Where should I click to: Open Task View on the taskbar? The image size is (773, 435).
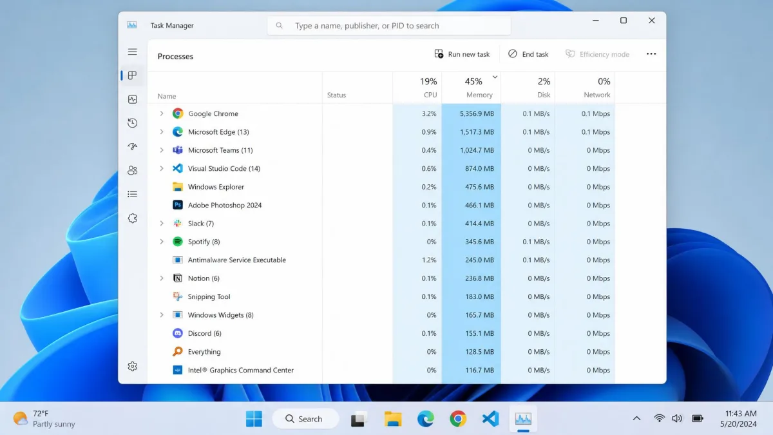coord(359,419)
